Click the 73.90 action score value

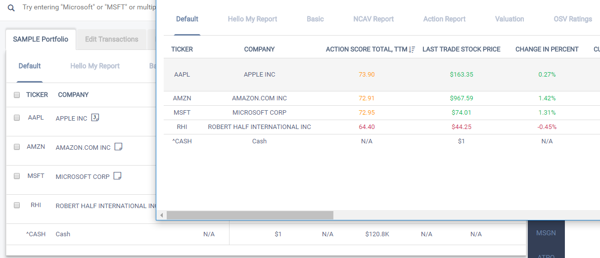pyautogui.click(x=367, y=75)
